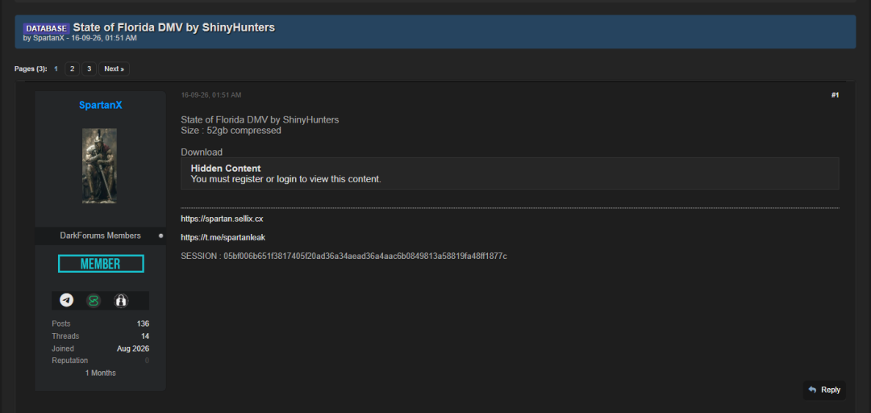
Task: Click the MEMBER rank badge
Action: pyautogui.click(x=101, y=264)
